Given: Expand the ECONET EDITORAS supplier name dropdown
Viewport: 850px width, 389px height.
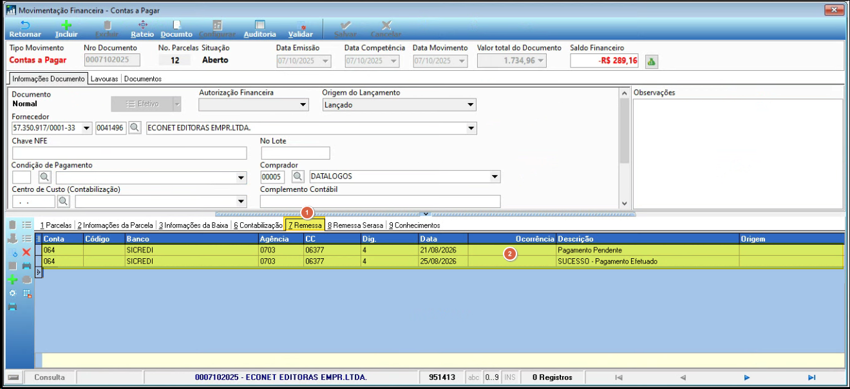Looking at the screenshot, I should tap(471, 128).
